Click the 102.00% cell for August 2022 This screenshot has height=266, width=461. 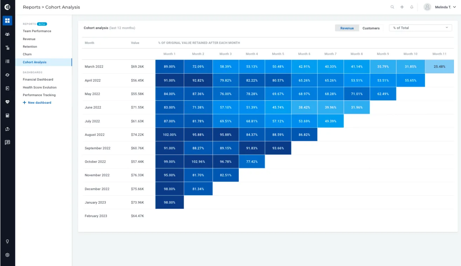170,135
